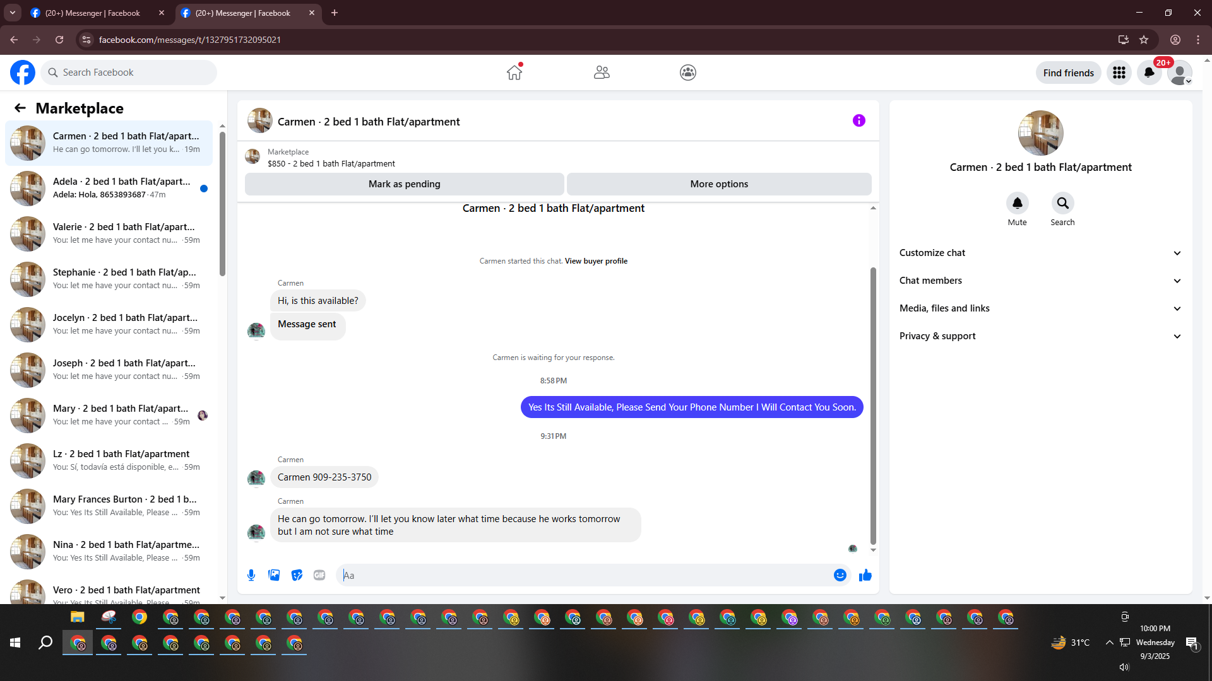This screenshot has height=681, width=1212.
Task: Record a voice clip with microphone
Action: click(251, 575)
